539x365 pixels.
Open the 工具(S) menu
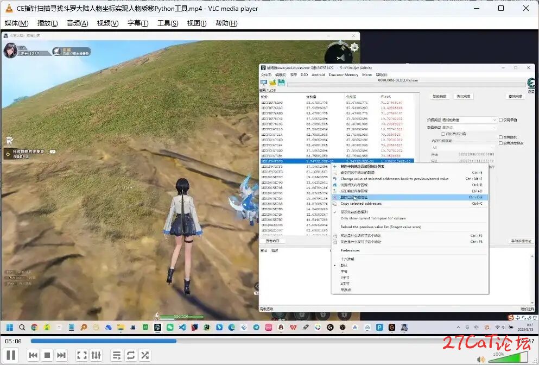pos(168,23)
